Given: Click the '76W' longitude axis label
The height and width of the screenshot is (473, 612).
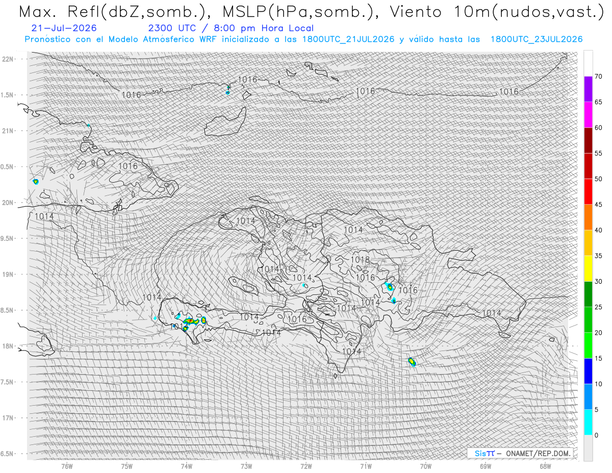Looking at the screenshot, I should click(67, 466).
